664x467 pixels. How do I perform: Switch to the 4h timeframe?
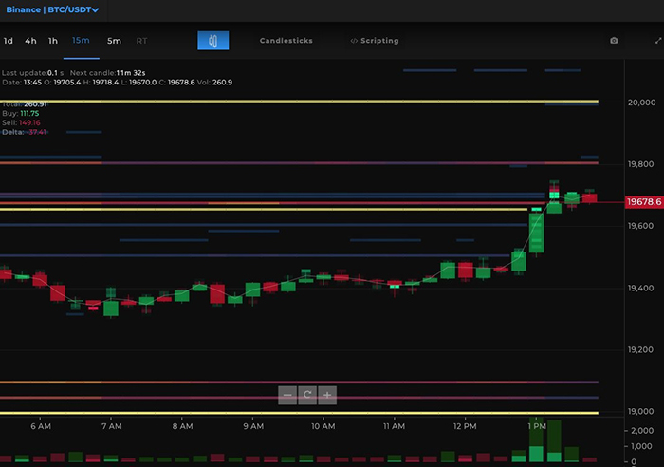(31, 41)
